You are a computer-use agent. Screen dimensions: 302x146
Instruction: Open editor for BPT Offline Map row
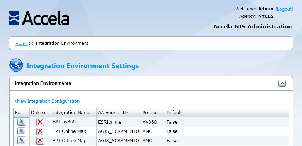(x=21, y=140)
